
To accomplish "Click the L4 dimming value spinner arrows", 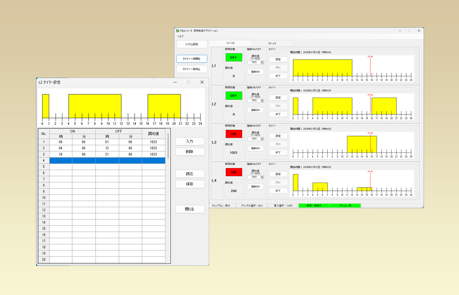I will point(262,177).
